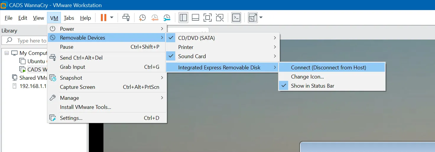Toggle Show in Status Bar option
Viewport: 435px width, 152px height.
[x=312, y=86]
